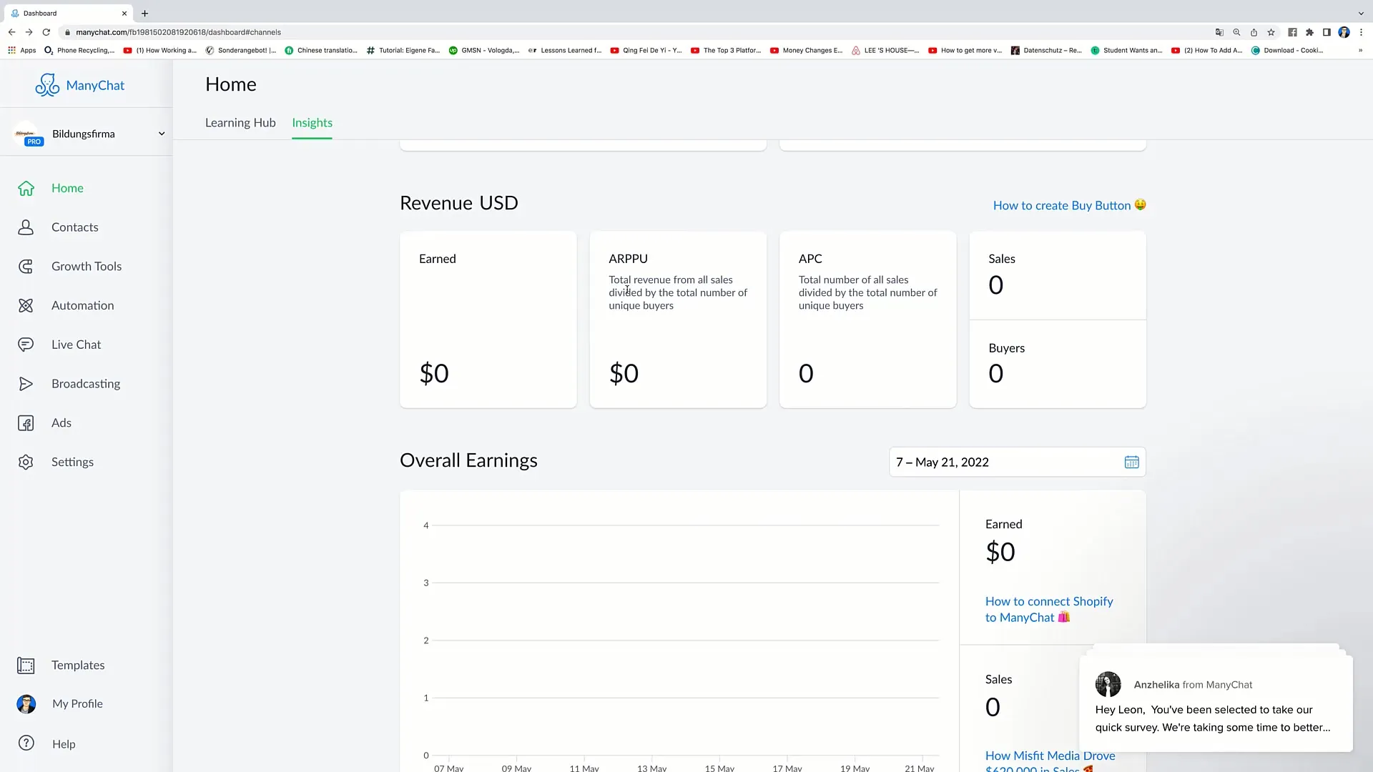Open My Profile section
The width and height of the screenshot is (1373, 772).
(77, 703)
